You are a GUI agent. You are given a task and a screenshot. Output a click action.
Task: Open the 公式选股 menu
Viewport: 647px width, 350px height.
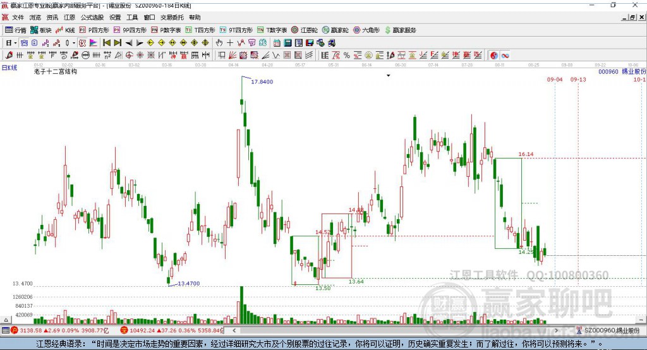pos(92,17)
